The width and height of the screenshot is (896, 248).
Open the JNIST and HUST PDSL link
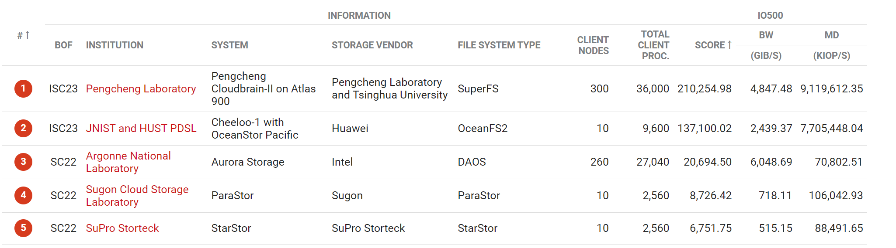141,128
